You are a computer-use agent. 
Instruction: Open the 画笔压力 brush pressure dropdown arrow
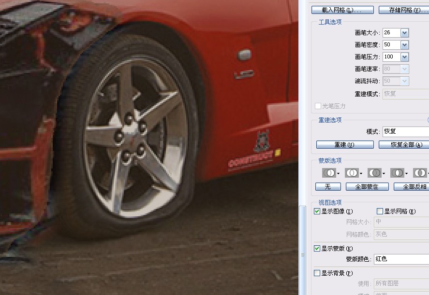(x=405, y=57)
